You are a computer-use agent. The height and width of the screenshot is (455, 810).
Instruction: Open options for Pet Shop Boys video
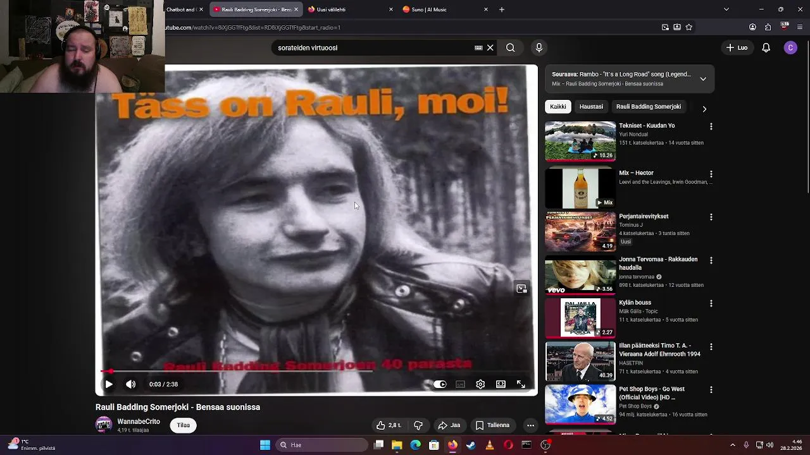pos(711,390)
